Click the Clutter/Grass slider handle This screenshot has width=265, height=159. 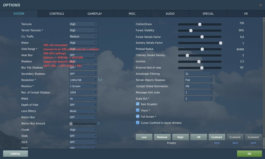[200, 24]
